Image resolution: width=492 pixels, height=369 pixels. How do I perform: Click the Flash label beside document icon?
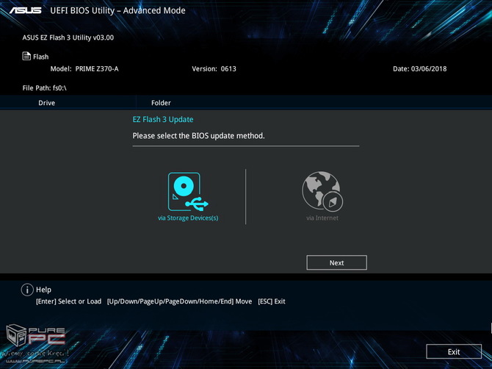41,57
